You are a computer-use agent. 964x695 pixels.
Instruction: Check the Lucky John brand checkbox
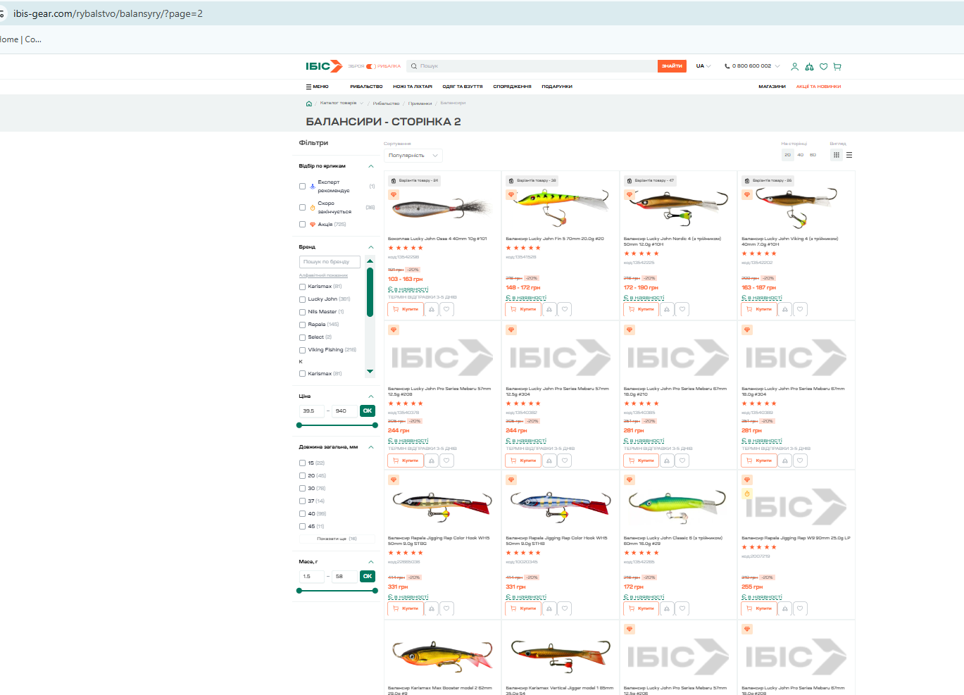point(302,299)
